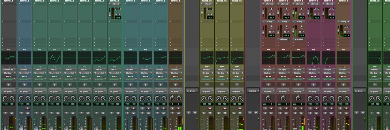Mute the green channel with xReverb input
The width and height of the screenshot is (390, 130).
(378, 113)
